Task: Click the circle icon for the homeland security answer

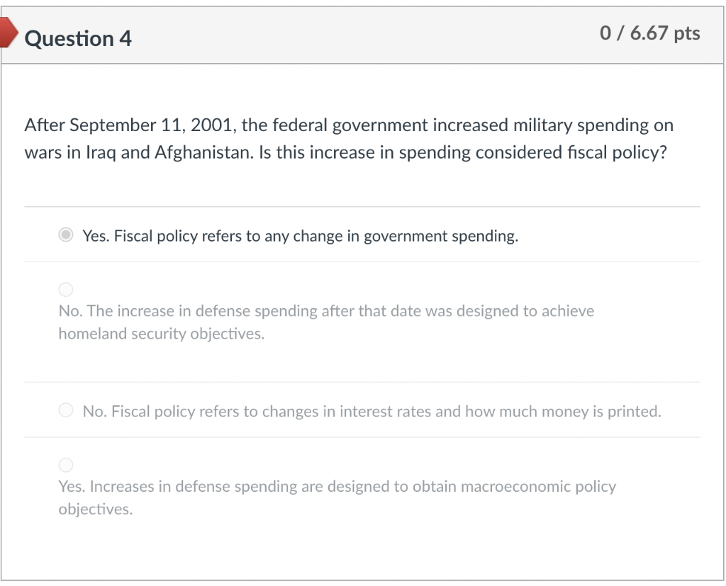Action: pyautogui.click(x=66, y=289)
